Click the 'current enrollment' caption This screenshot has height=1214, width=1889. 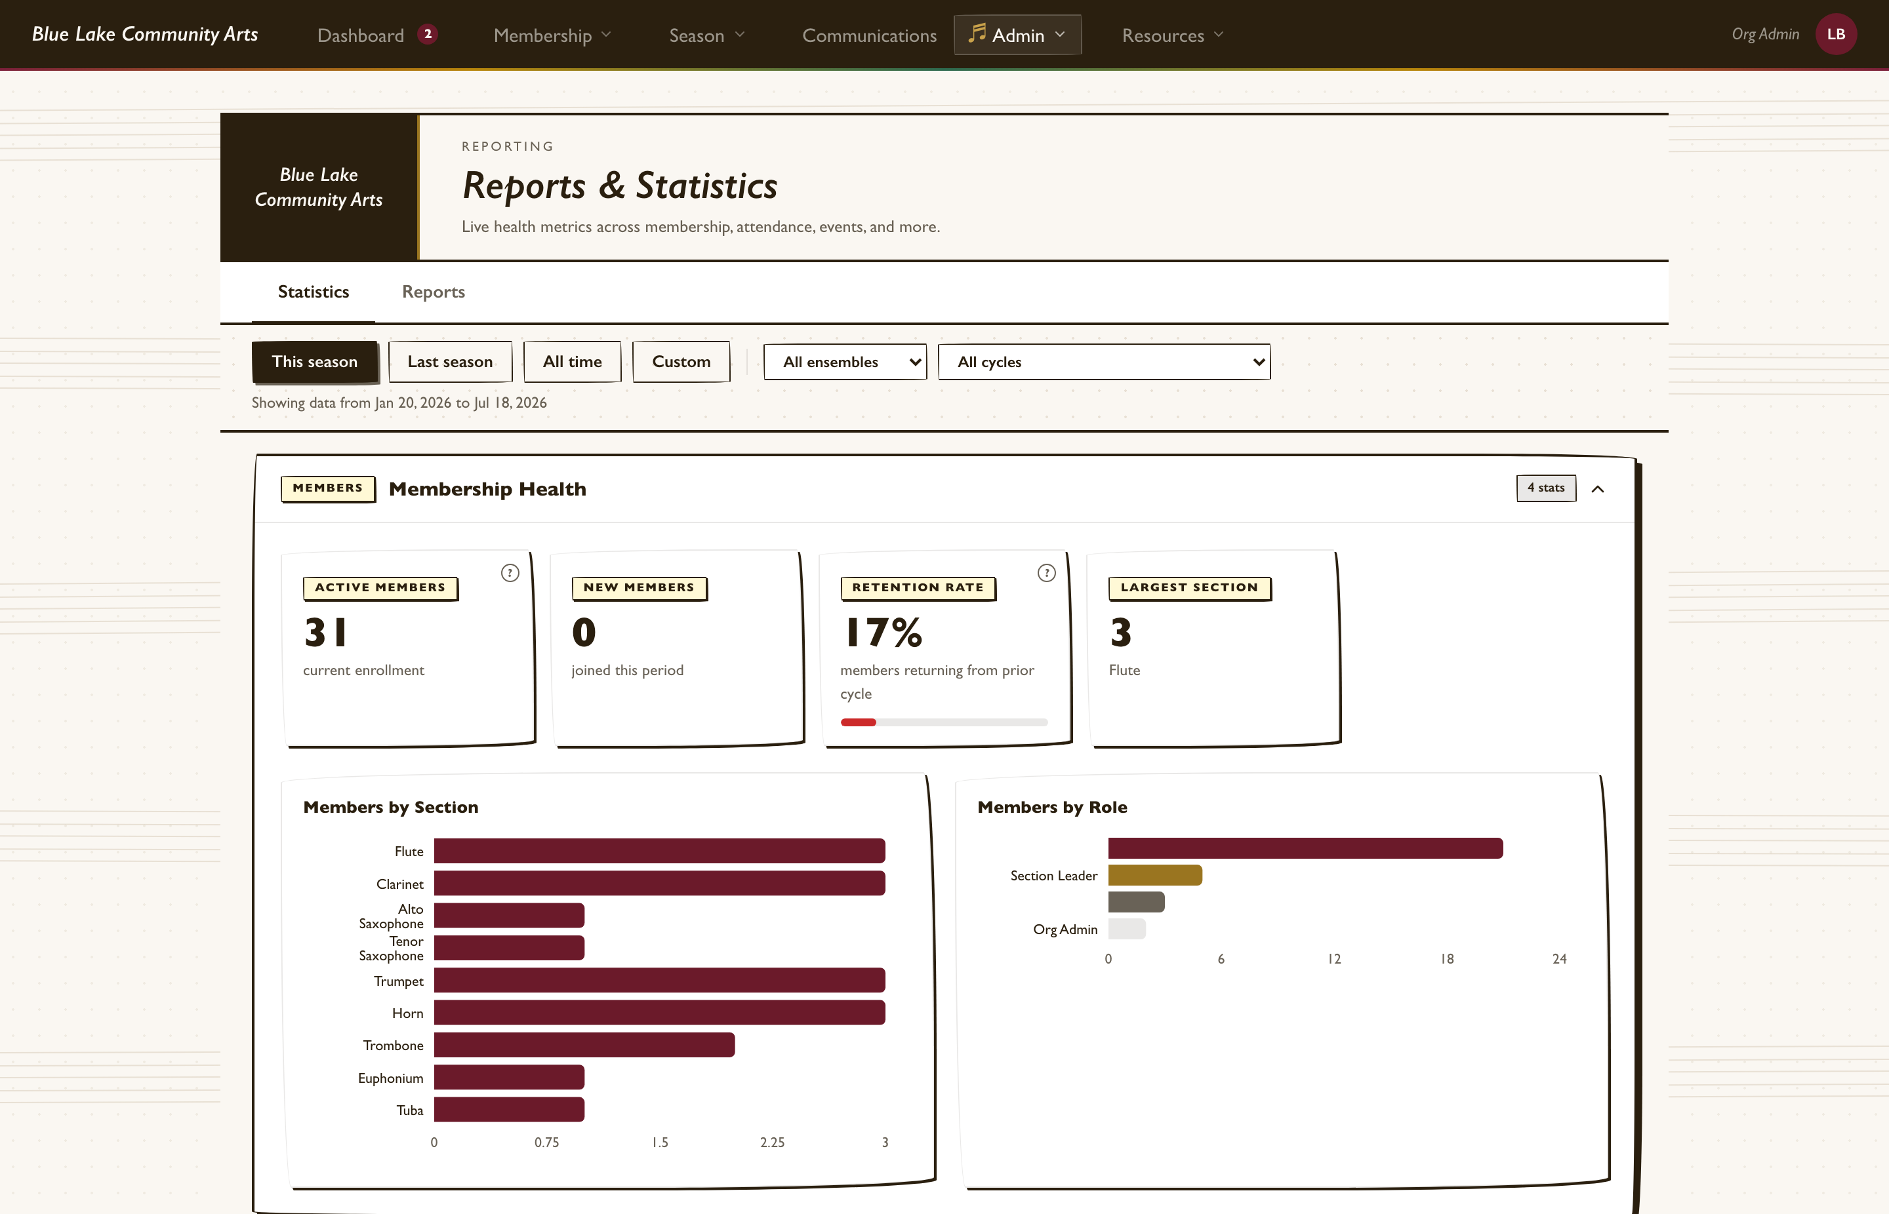[363, 671]
